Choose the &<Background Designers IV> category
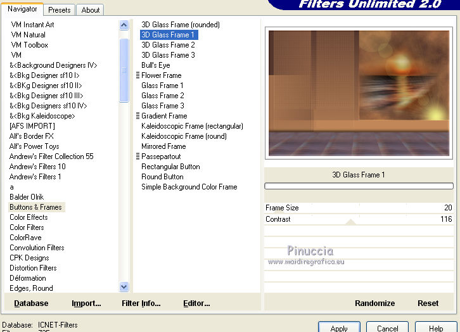 click(53, 65)
